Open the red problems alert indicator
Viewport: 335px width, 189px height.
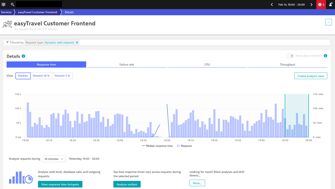pos(321,5)
